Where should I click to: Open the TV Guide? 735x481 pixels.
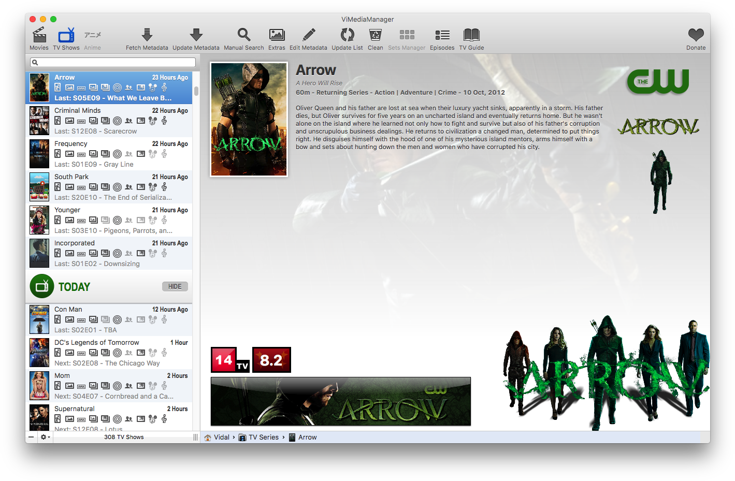pos(471,35)
